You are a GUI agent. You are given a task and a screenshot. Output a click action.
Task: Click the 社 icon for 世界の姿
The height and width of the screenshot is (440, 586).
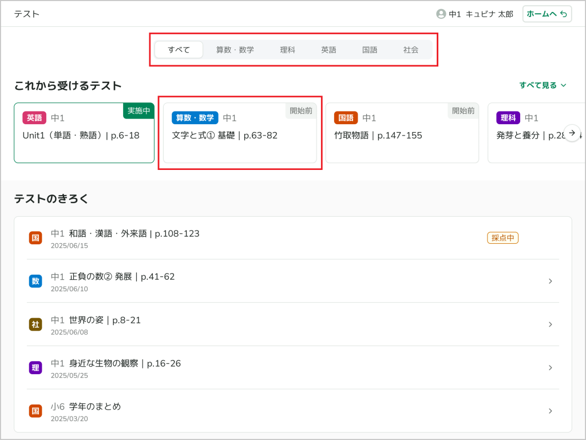point(35,324)
